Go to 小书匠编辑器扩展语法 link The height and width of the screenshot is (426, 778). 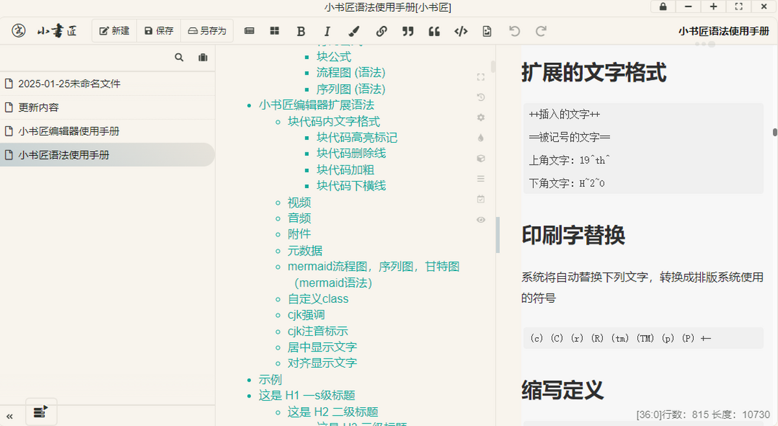[316, 105]
